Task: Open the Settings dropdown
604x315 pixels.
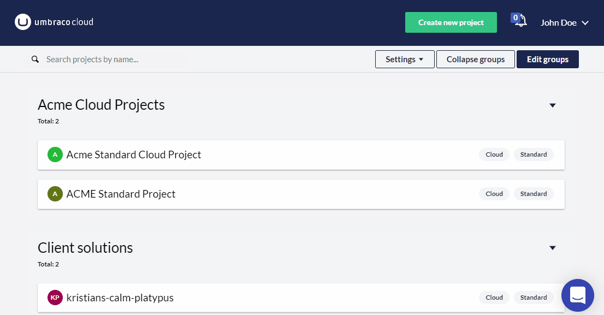Action: (405, 60)
